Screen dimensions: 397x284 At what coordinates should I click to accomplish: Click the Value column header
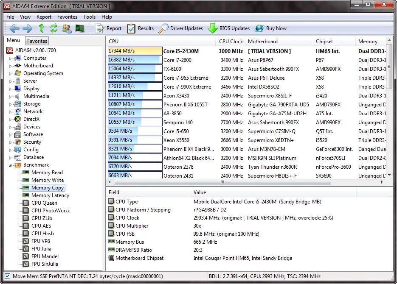(273, 192)
